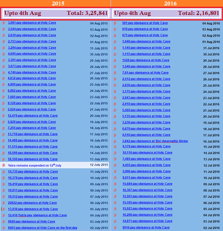Open the 8401 first day obeisance link
The width and height of the screenshot is (223, 231).
(x=42, y=228)
